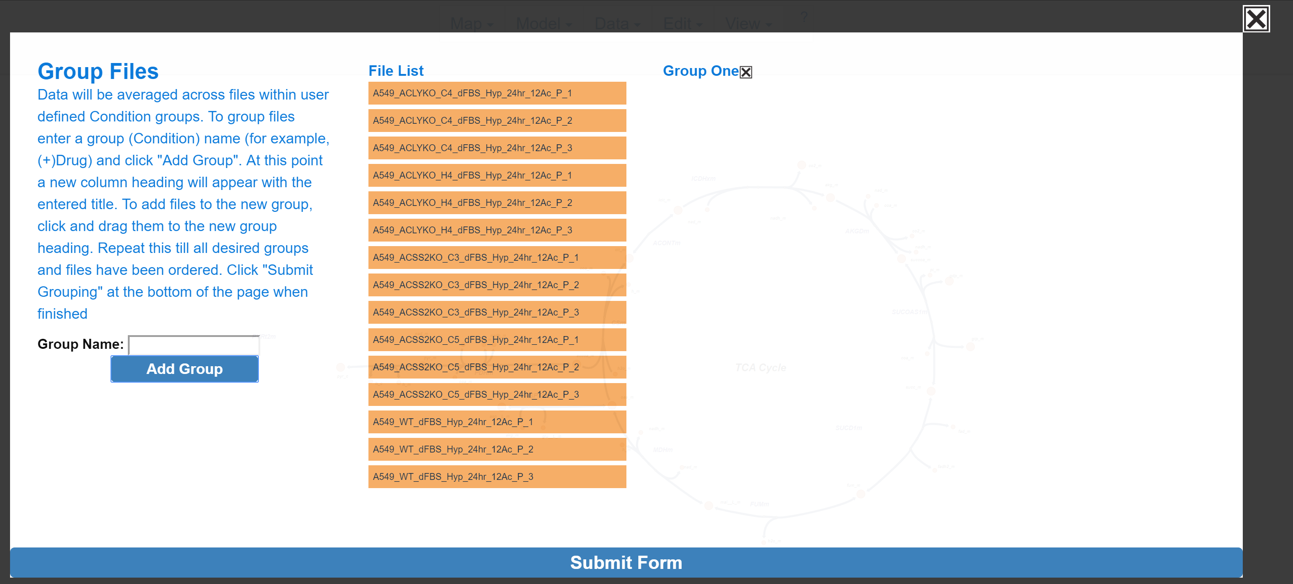1293x584 pixels.
Task: Select file A549_WT_dFBS_Hyp_24hr_12Ac_P_1
Action: pos(497,421)
